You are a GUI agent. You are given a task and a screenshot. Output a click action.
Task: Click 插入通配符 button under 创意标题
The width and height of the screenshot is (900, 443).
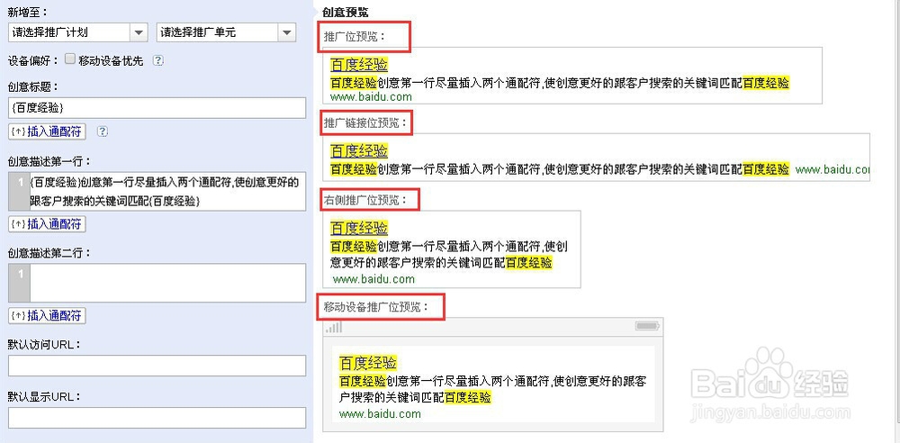[47, 131]
